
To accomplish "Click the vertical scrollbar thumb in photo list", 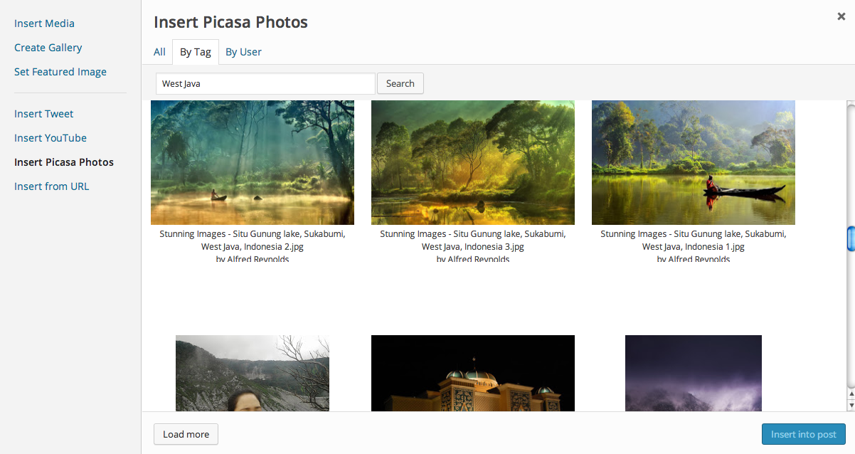I will [851, 238].
